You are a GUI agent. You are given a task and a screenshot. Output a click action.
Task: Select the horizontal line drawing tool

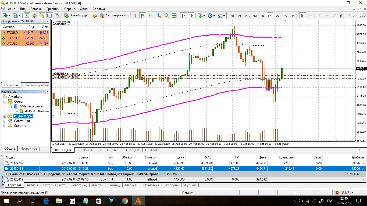[327, 16]
